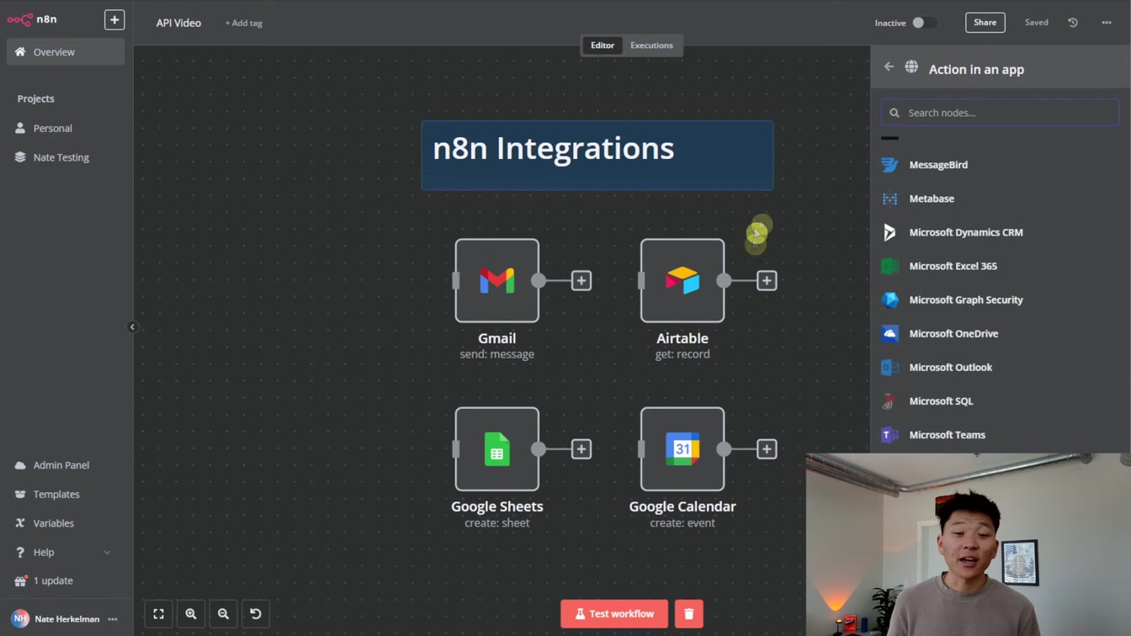Viewport: 1131px width, 636px height.
Task: Reset the canvas zoom
Action: tap(256, 614)
